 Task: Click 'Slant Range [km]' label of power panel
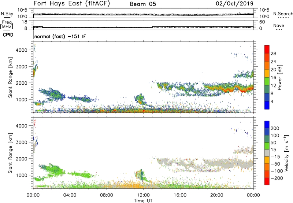(x=10, y=77)
